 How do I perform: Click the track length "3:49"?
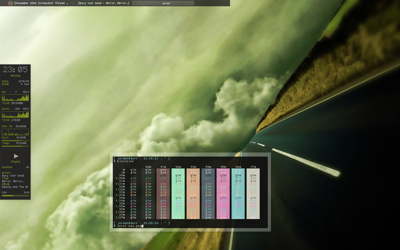[27, 192]
